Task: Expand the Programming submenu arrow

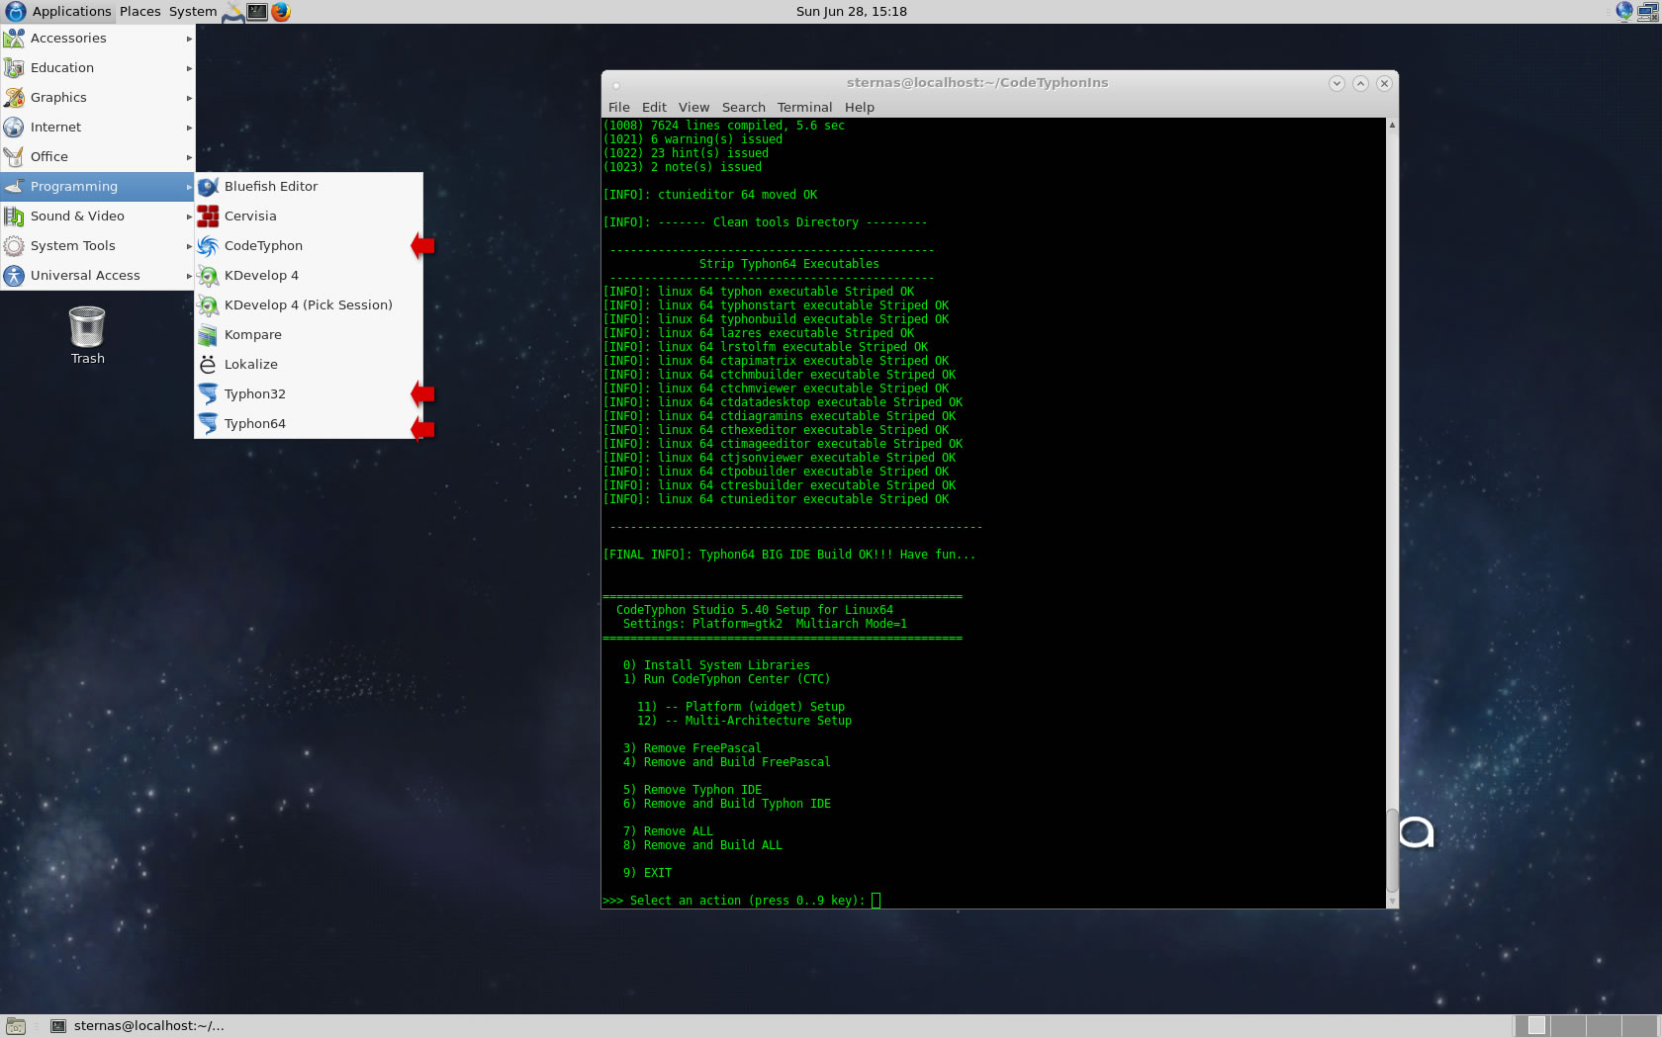Action: pyautogui.click(x=189, y=187)
